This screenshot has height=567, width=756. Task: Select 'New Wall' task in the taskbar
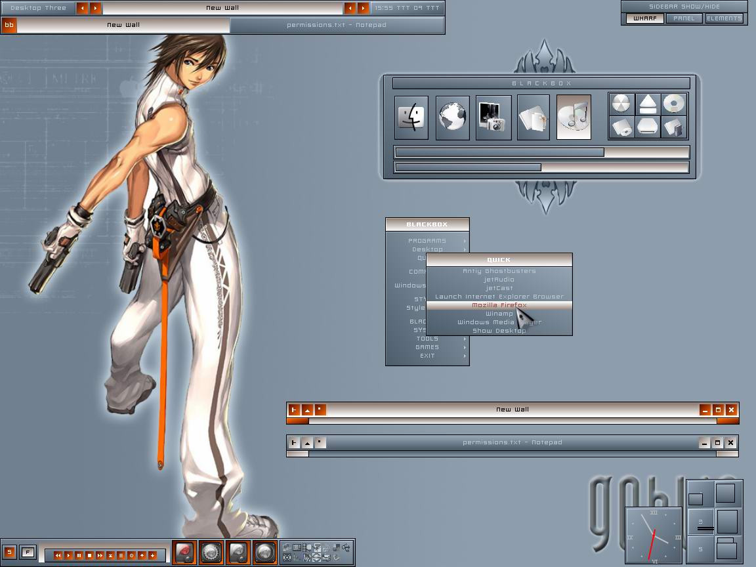pyautogui.click(x=123, y=25)
